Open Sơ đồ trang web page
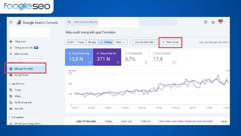This screenshot has height=136, width=241. pos(23,102)
